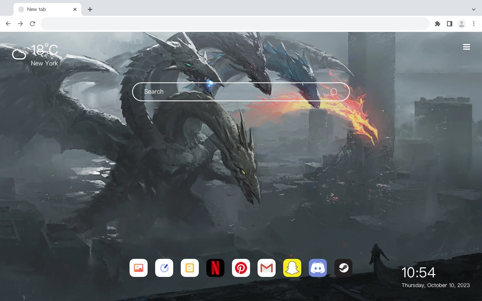This screenshot has width=482, height=301.
Task: Open the browser Extensions puzzle icon
Action: point(437,24)
